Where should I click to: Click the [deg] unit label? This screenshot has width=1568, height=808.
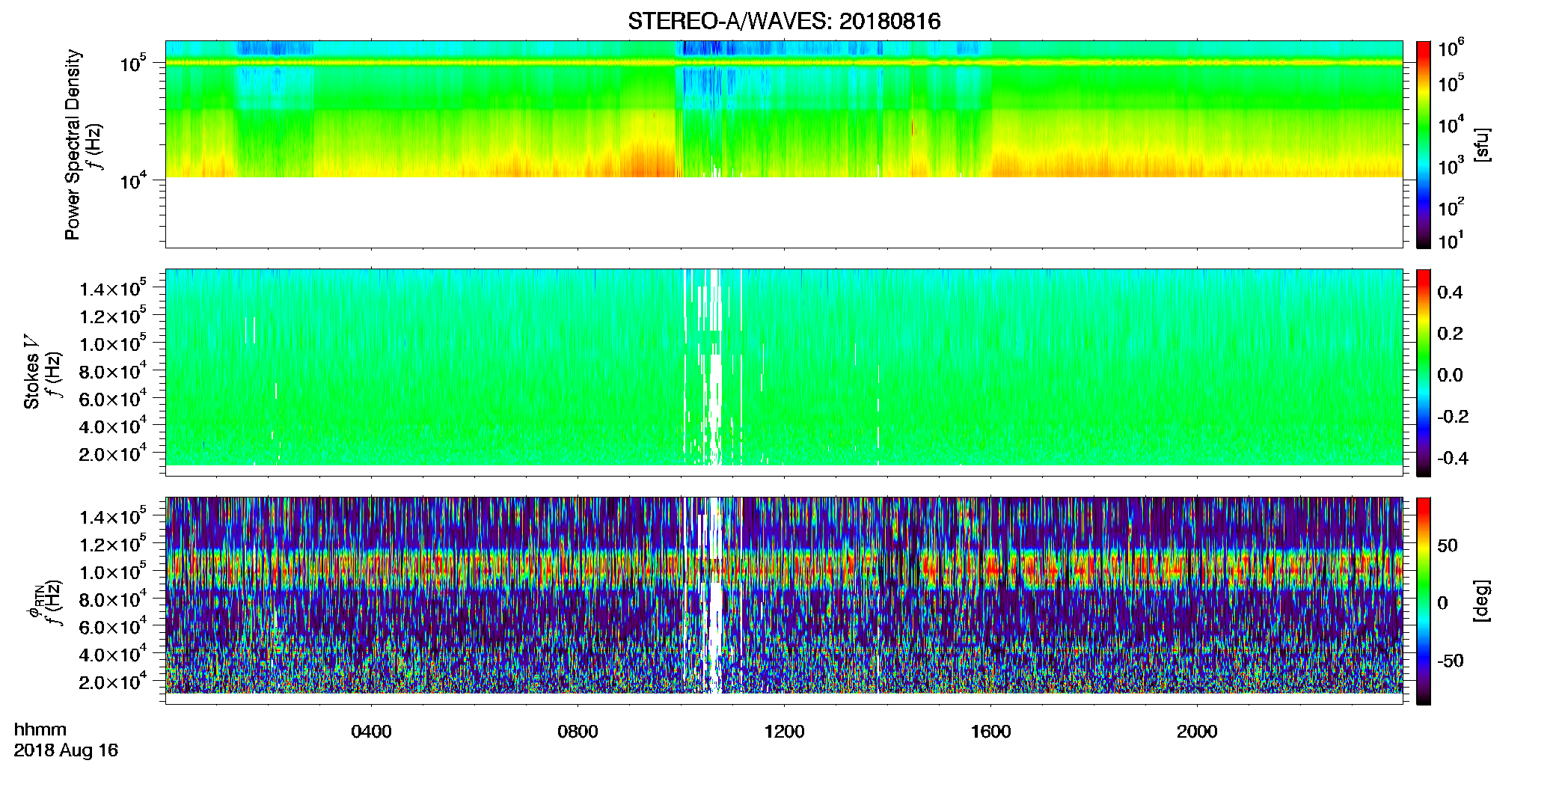[x=1481, y=601]
